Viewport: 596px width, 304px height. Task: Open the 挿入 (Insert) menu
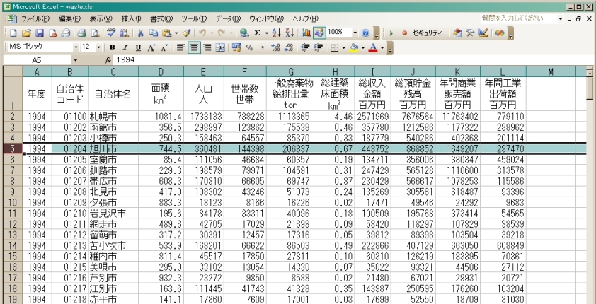tap(131, 18)
